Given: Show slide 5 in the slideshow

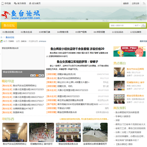Looking at the screenshot, I should click(42, 76).
